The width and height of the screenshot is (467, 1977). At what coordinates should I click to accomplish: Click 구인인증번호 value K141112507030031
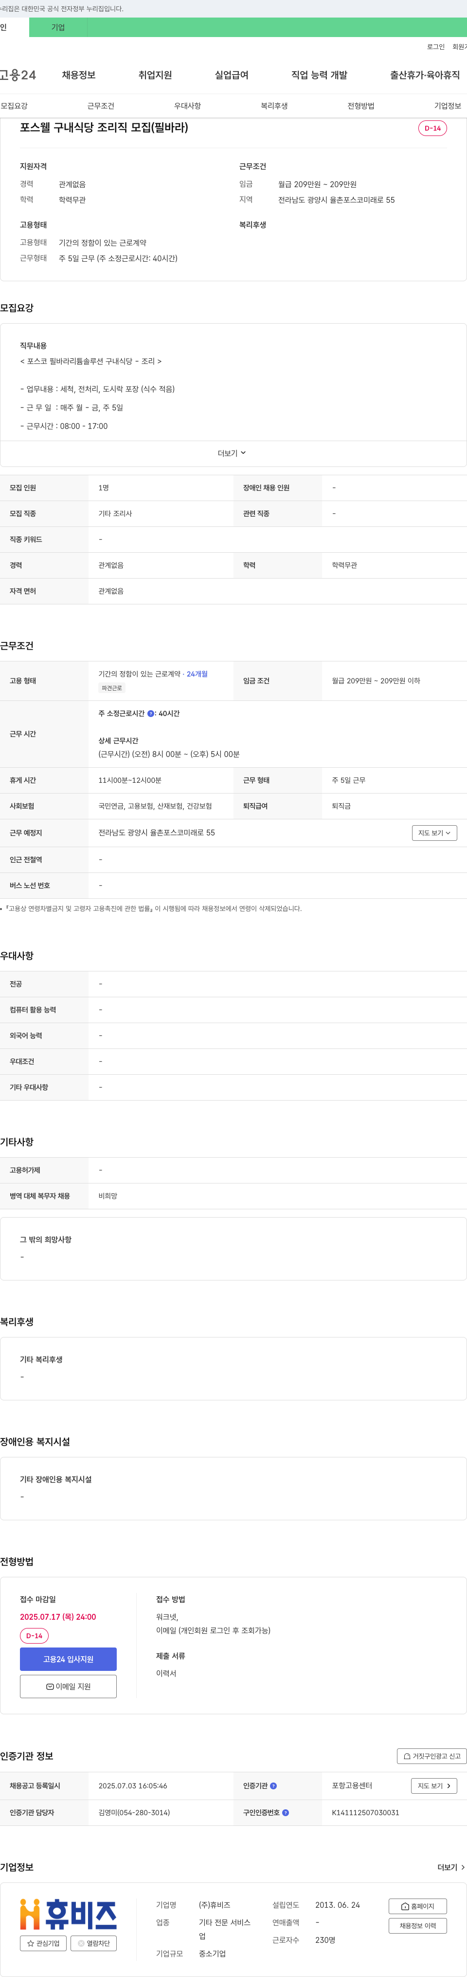tap(365, 1813)
